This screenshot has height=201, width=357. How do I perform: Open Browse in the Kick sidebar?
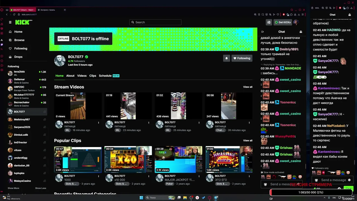[19, 40]
